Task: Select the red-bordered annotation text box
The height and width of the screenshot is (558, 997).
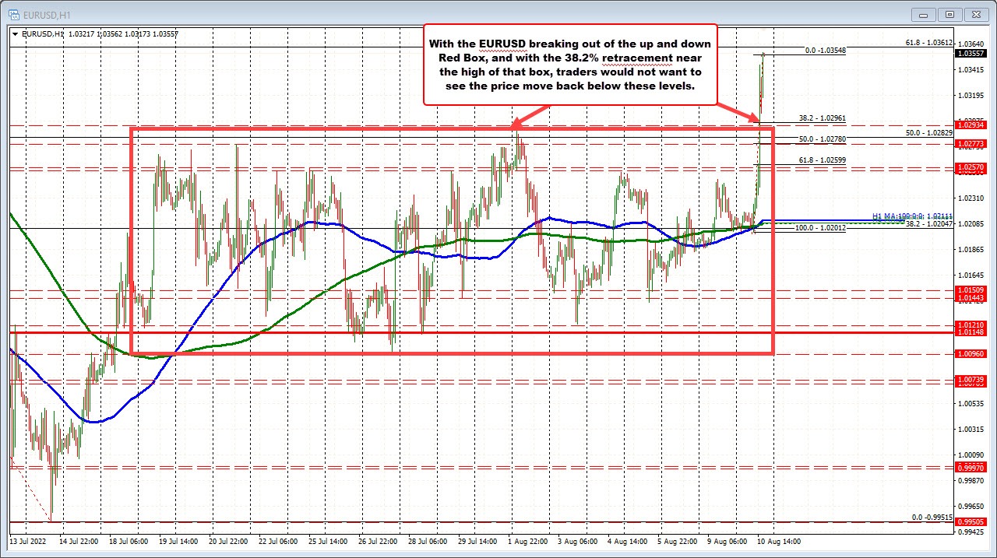Action: coord(569,63)
